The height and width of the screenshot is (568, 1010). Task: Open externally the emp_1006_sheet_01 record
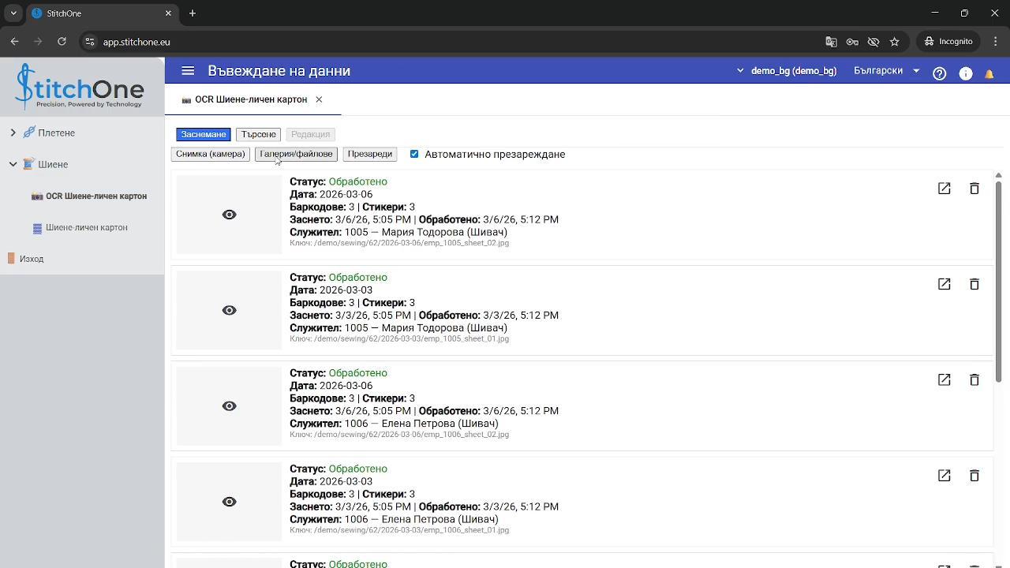[x=944, y=476]
